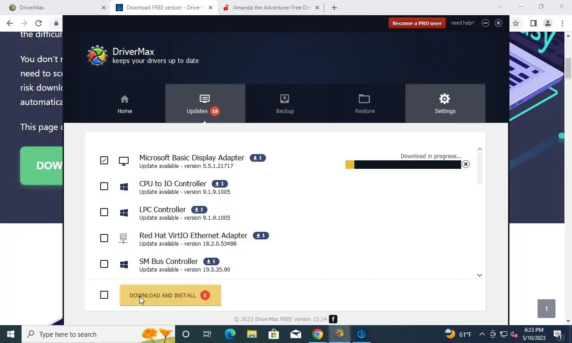Viewport: 572px width, 343px height.
Task: Close the Download FREE version browser tab
Action: [x=211, y=8]
